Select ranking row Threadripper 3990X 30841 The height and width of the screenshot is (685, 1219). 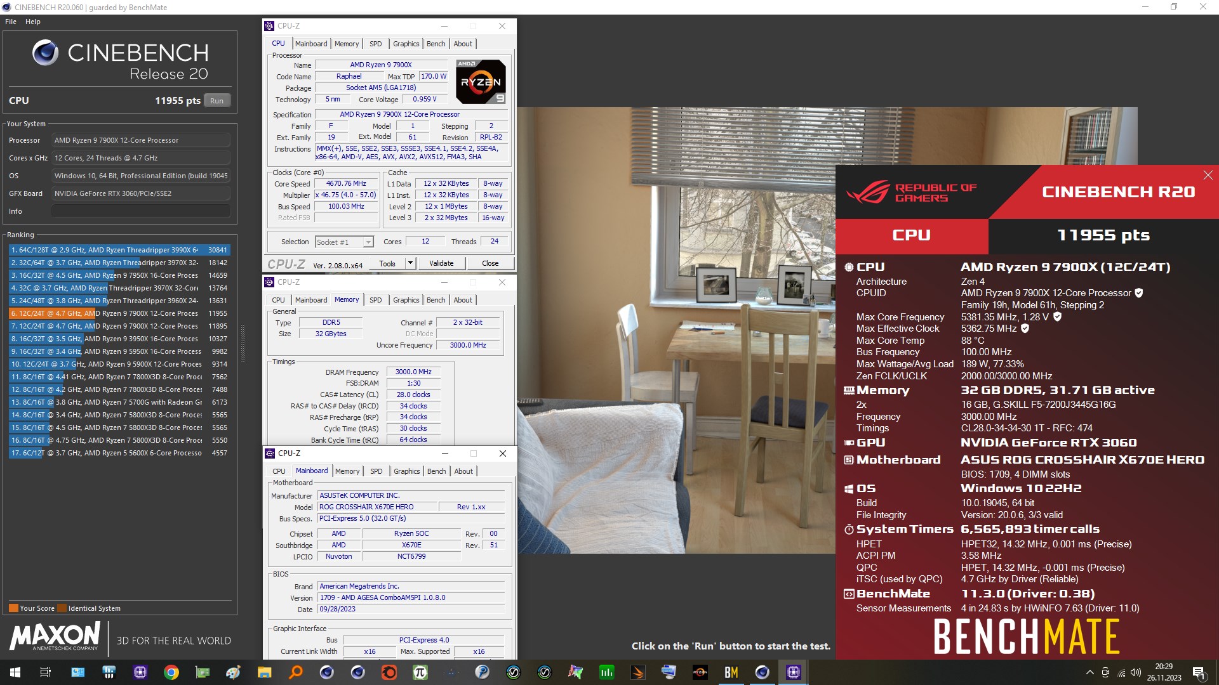click(119, 250)
